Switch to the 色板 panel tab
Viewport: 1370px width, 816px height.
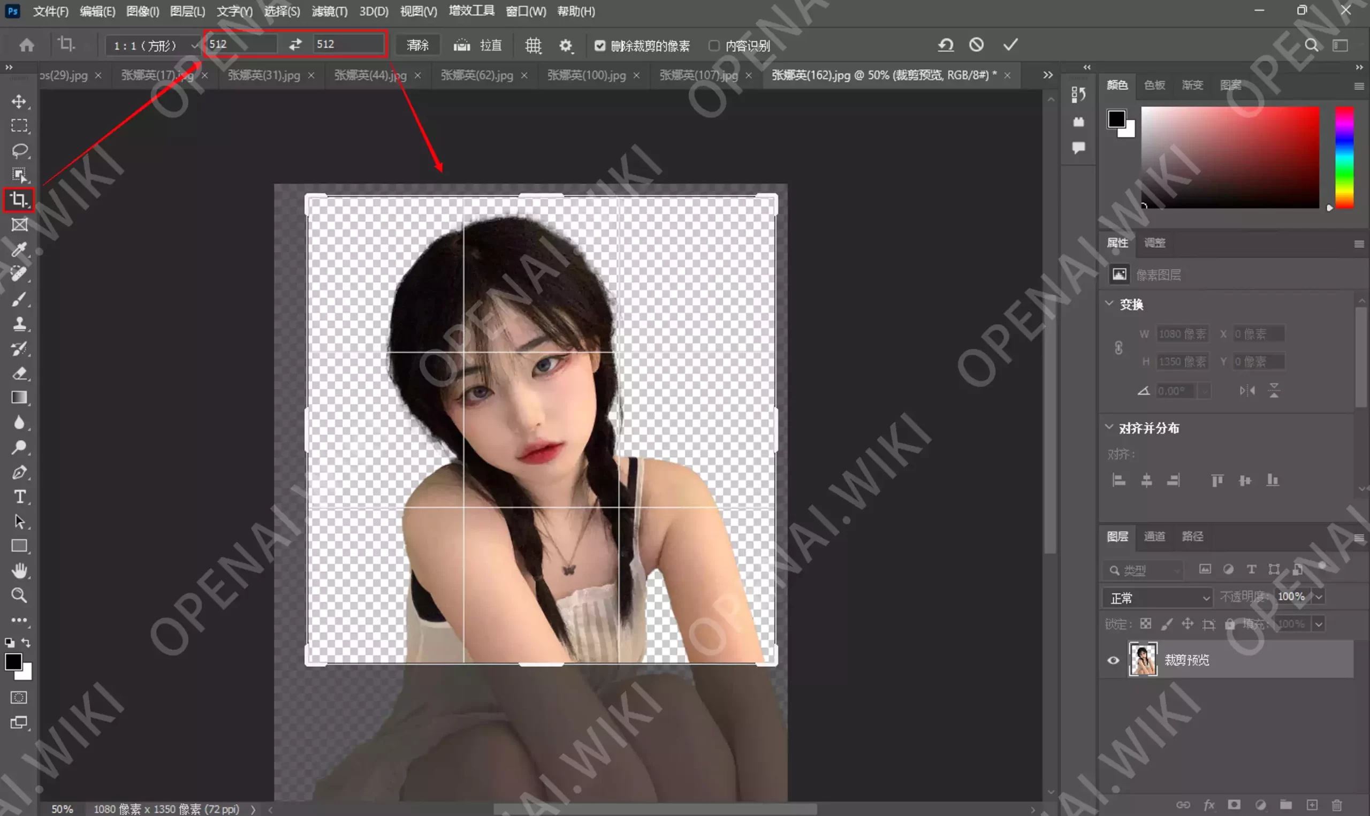point(1154,85)
